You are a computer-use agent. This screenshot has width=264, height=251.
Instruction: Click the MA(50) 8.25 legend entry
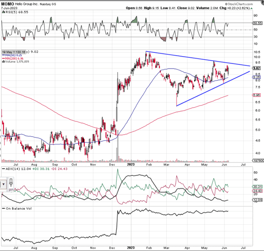coord(12,55)
